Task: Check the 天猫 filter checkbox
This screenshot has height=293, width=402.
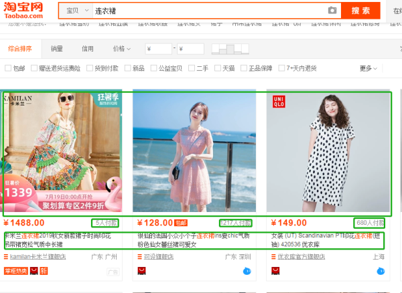Action: point(217,68)
